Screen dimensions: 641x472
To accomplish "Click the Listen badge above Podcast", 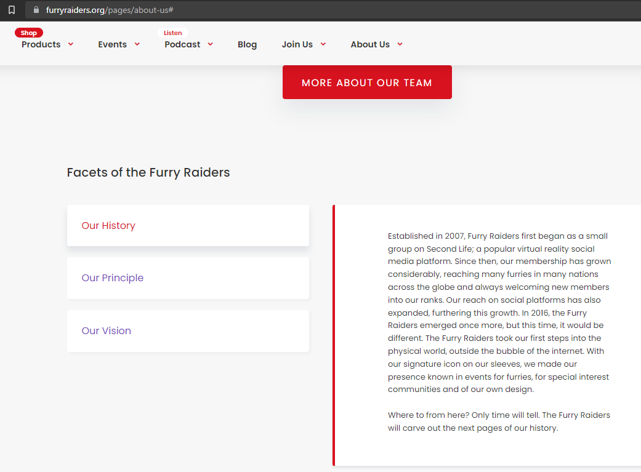I will point(173,33).
